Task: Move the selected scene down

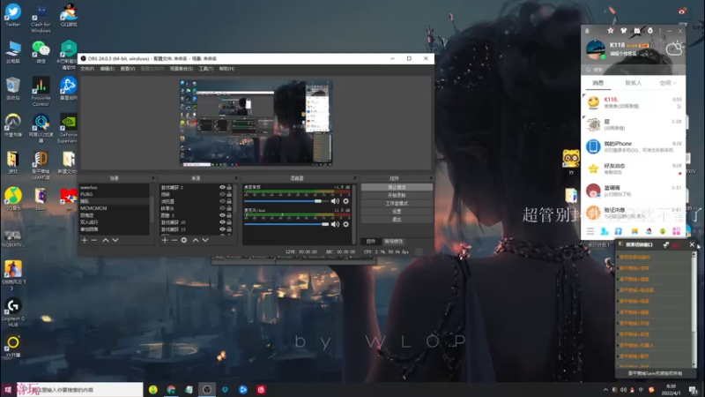Action: (x=115, y=240)
